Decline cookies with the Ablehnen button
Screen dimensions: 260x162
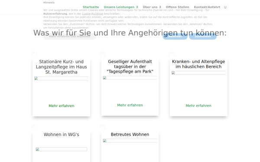point(175,36)
